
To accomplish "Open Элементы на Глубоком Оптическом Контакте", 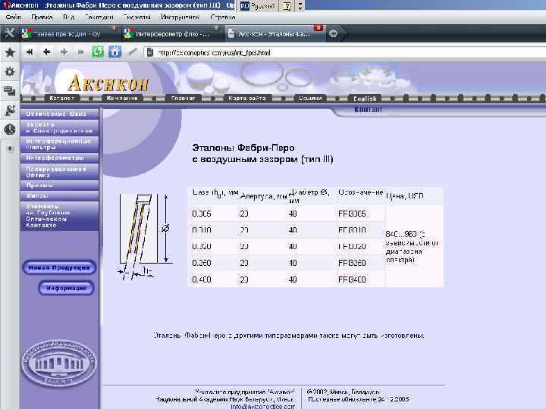I will pos(59,216).
